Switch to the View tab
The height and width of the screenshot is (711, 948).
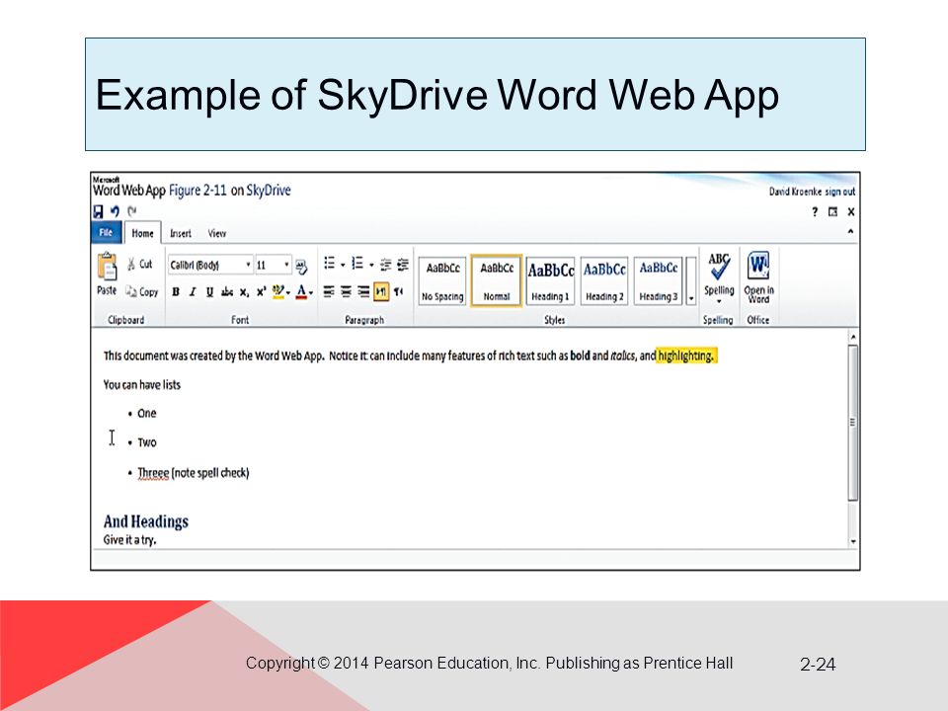217,233
